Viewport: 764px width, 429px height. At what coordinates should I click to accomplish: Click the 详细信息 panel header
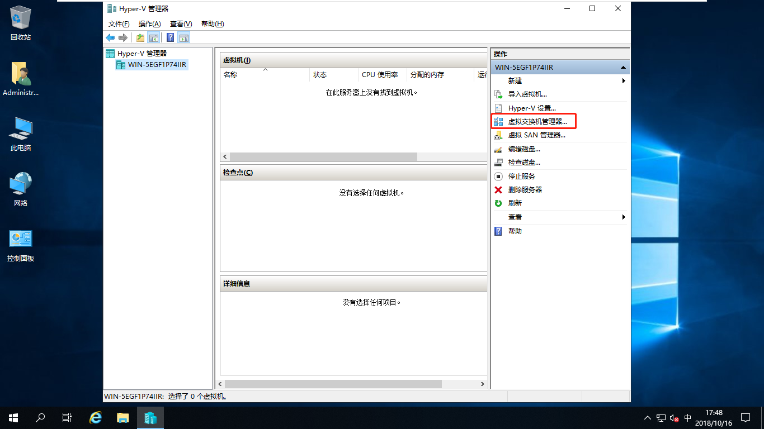[x=353, y=284]
